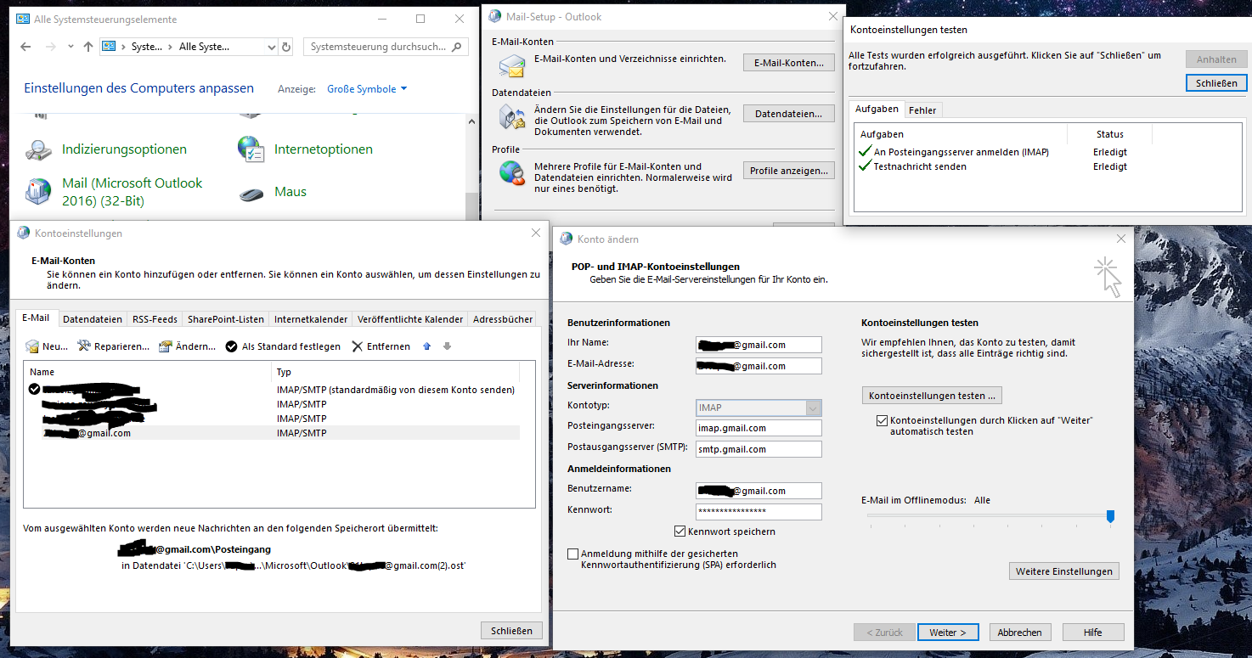
Task: Open Indizierungsoptionen icon in control panel
Action: (x=39, y=149)
